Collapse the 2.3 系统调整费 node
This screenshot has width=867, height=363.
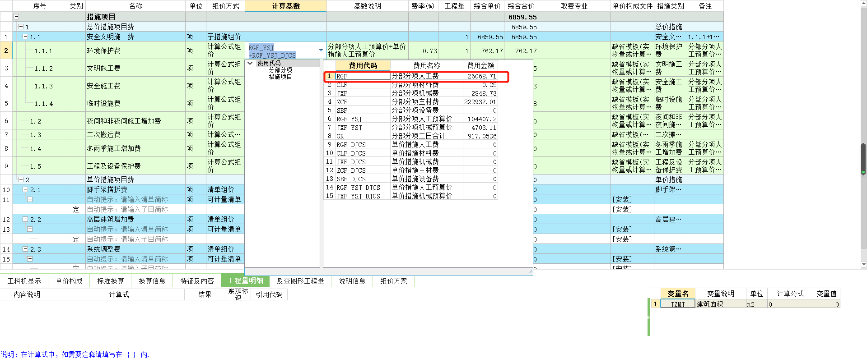[25, 249]
